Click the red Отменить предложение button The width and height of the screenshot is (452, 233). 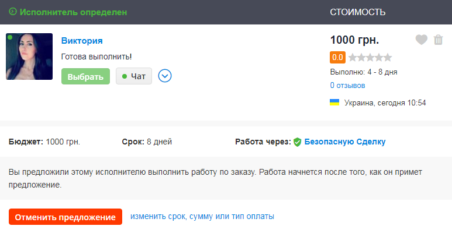pyautogui.click(x=65, y=217)
